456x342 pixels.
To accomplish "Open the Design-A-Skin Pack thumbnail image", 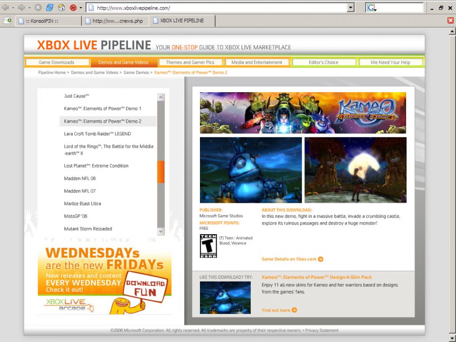I will (225, 297).
